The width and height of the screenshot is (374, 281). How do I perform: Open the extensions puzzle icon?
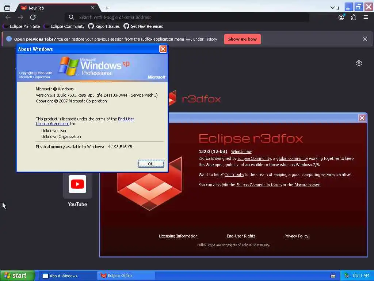click(354, 17)
